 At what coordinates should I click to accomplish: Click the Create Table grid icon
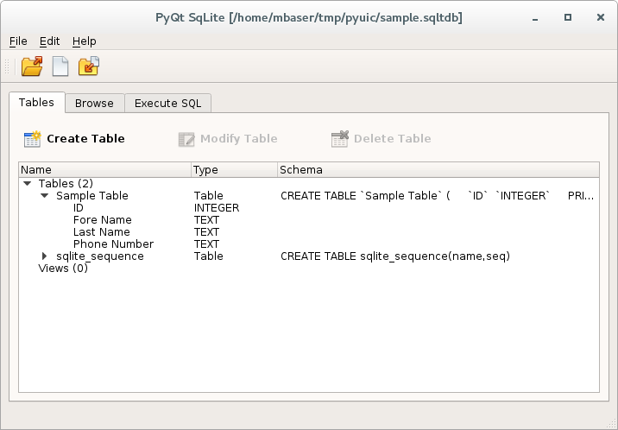(32, 139)
